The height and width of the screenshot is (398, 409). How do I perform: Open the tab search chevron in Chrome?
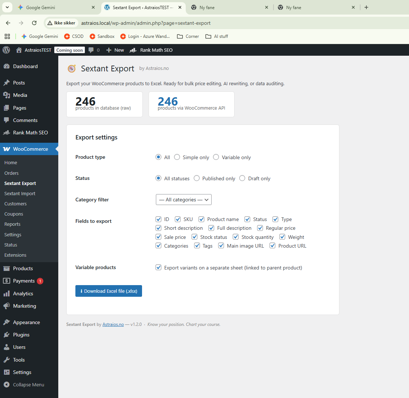coord(7,7)
